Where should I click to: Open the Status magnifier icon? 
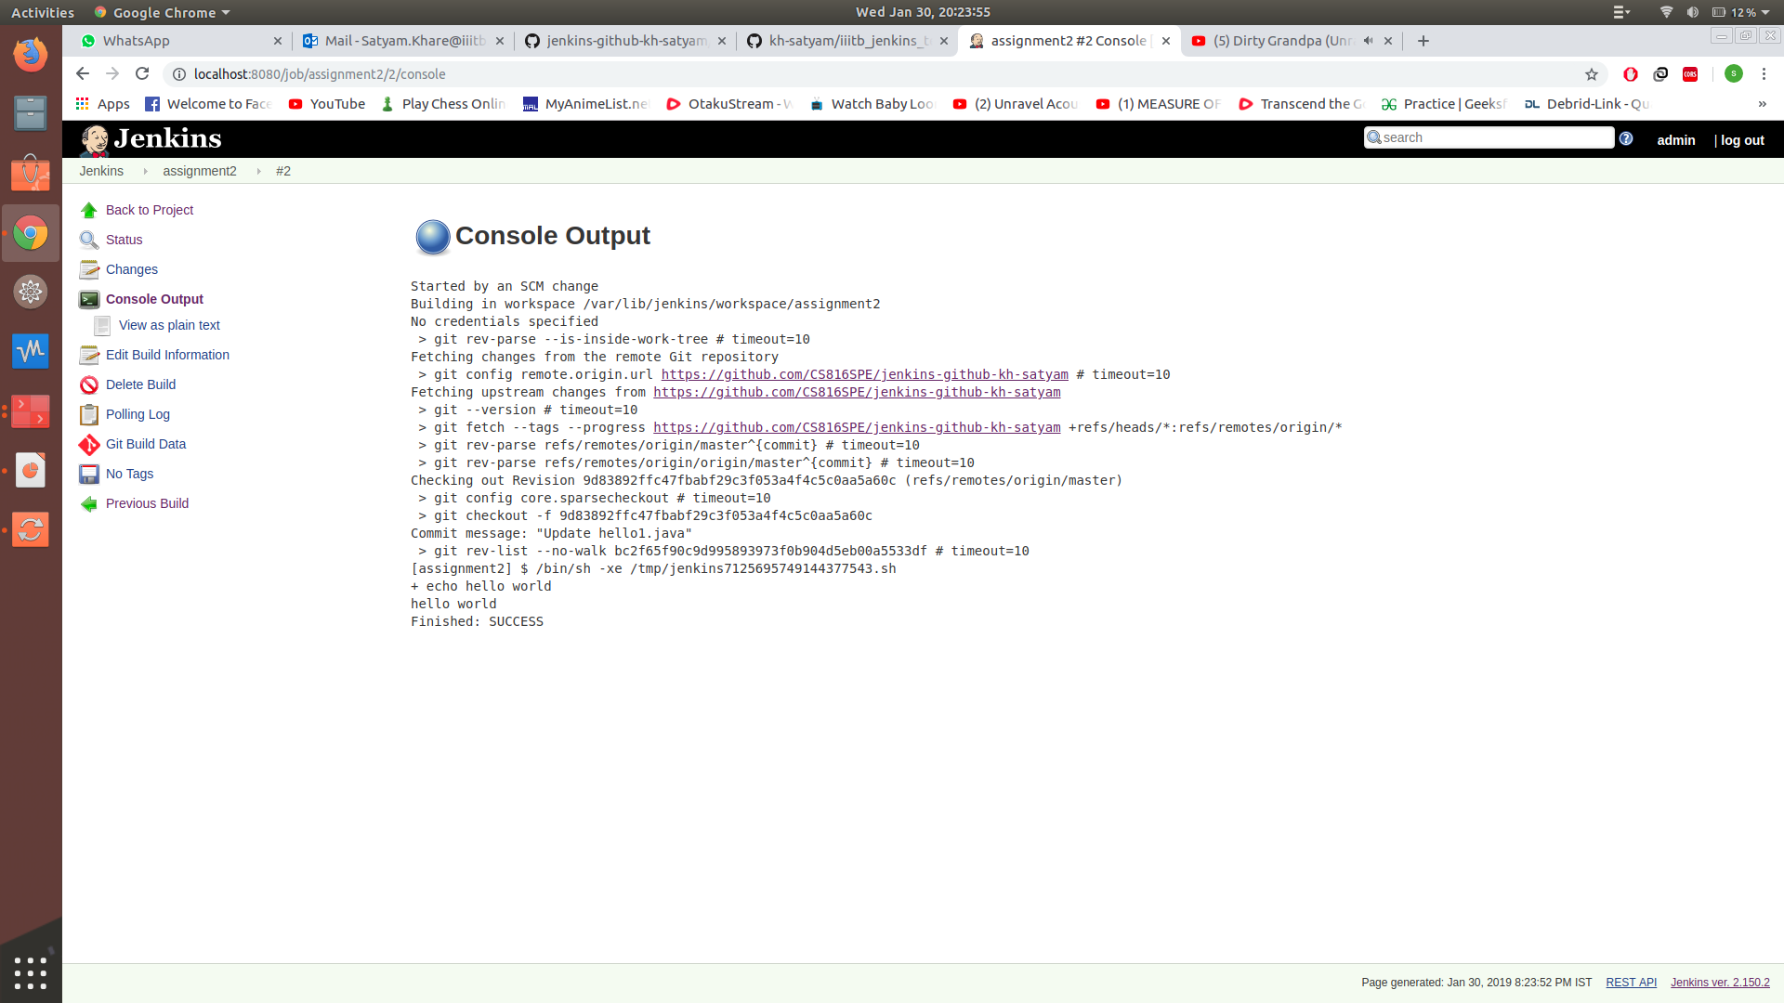point(89,241)
